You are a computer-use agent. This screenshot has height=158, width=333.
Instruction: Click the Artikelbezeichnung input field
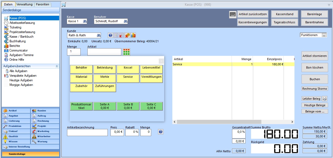87,132
